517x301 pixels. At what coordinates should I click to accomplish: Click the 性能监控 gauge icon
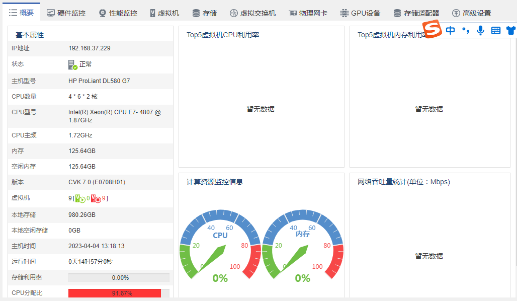pyautogui.click(x=103, y=13)
